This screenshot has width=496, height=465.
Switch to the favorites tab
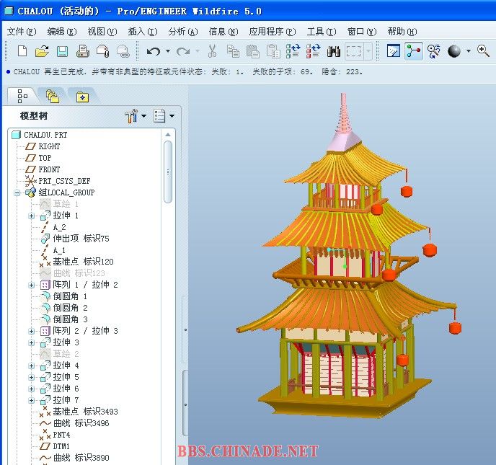[82, 96]
